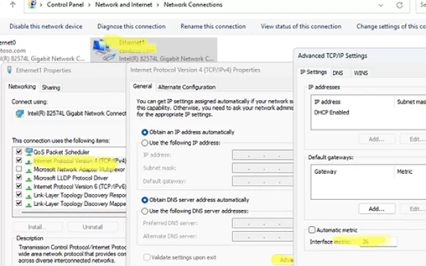Click the Intel adapter icon under Connect using
The image size is (426, 266).
coord(20,113)
